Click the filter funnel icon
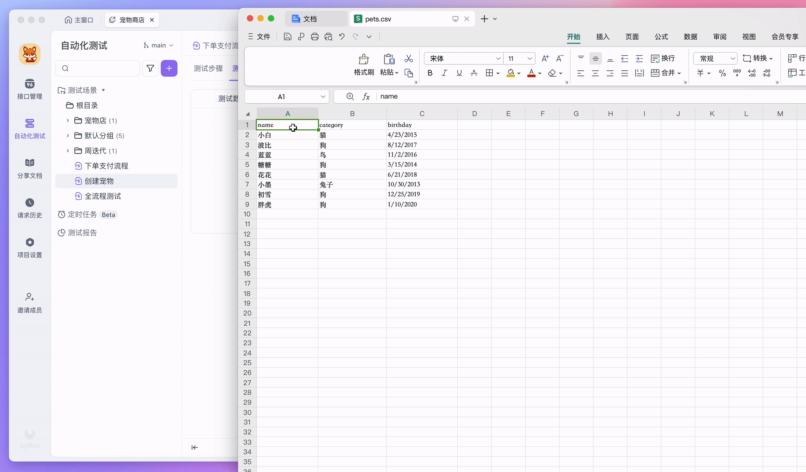Screen dimensions: 806x472 click(x=150, y=68)
